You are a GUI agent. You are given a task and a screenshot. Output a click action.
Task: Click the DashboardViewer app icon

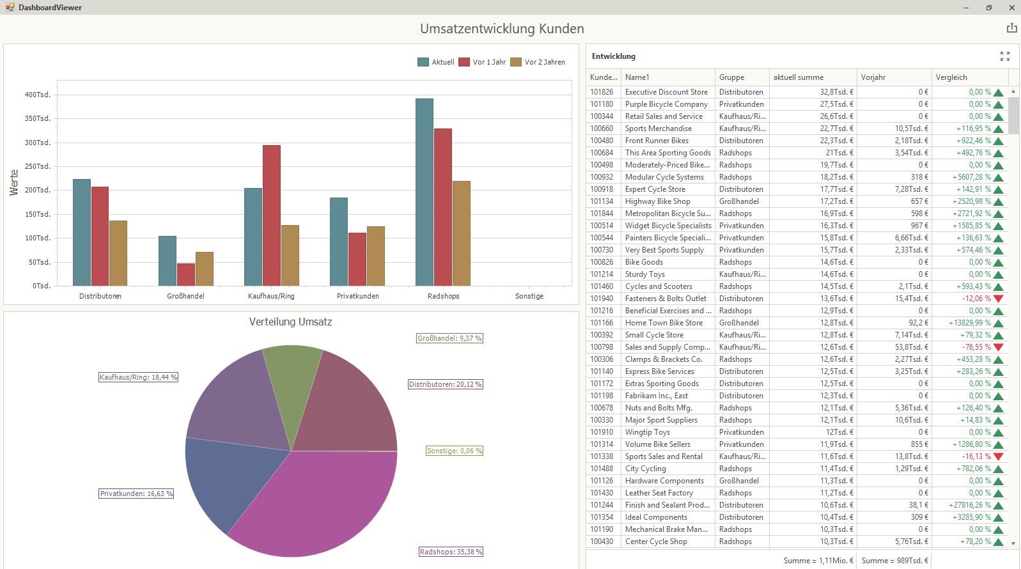pos(9,8)
